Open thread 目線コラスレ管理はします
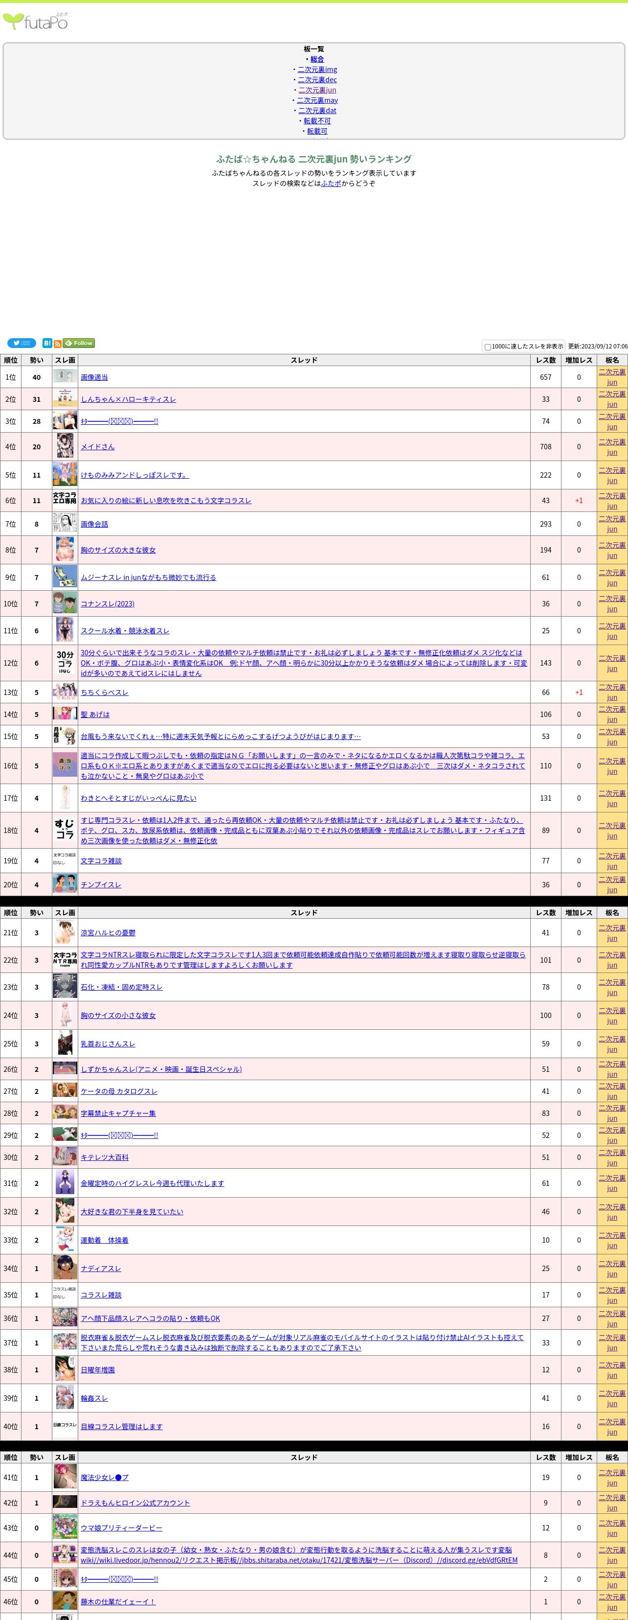The image size is (628, 1620). [x=121, y=1426]
